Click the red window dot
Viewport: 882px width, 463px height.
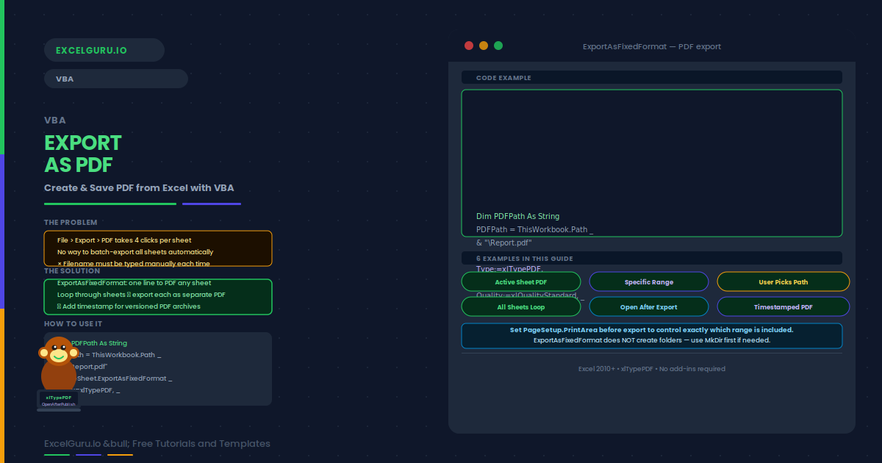[x=469, y=46]
